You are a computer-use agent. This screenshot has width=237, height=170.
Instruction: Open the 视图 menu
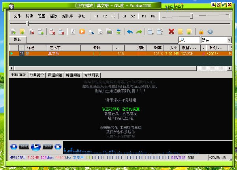point(41,16)
